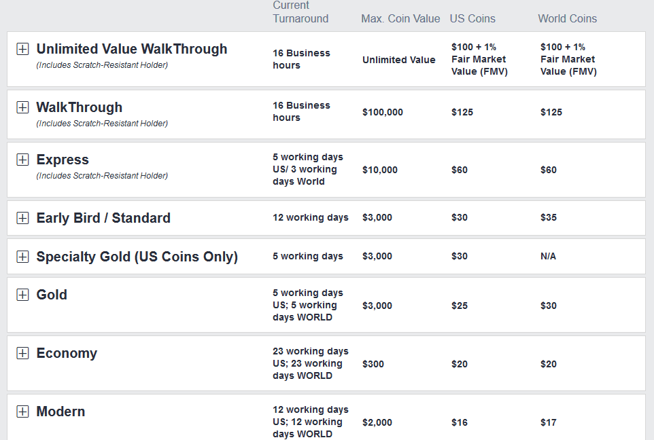654x440 pixels.
Task: Expand the Modern tier plus icon
Action: point(22,411)
